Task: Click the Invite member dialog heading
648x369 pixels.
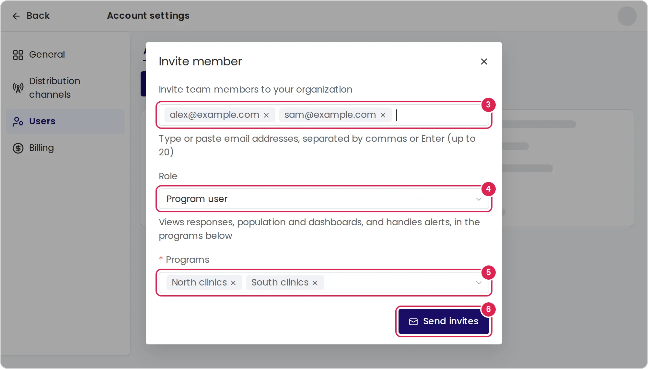Action: pos(200,61)
